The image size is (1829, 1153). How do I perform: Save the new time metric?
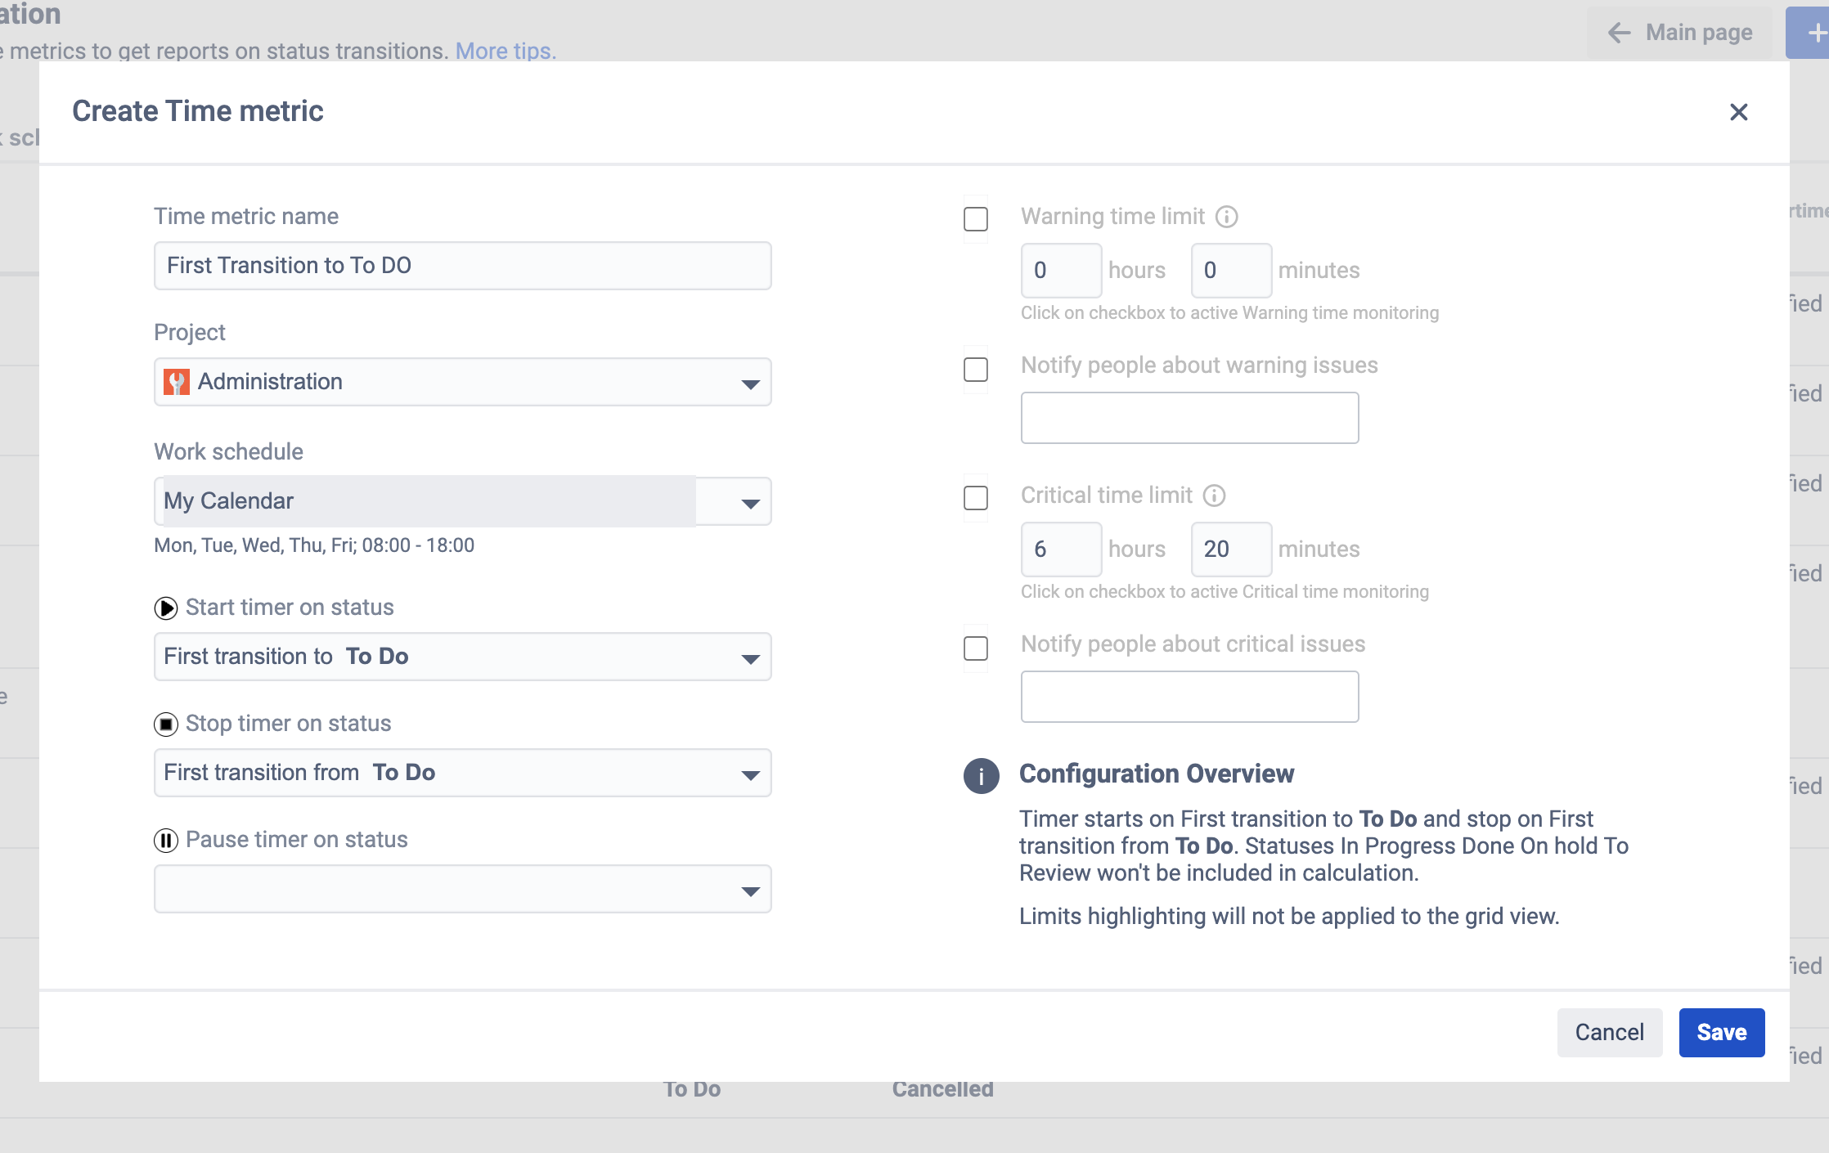(x=1721, y=1033)
